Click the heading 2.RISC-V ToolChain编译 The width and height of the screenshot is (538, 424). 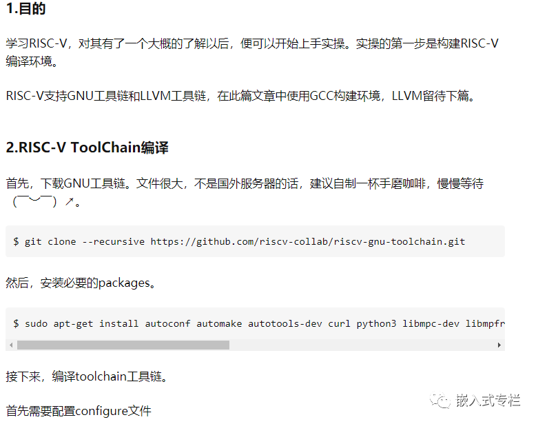[87, 148]
